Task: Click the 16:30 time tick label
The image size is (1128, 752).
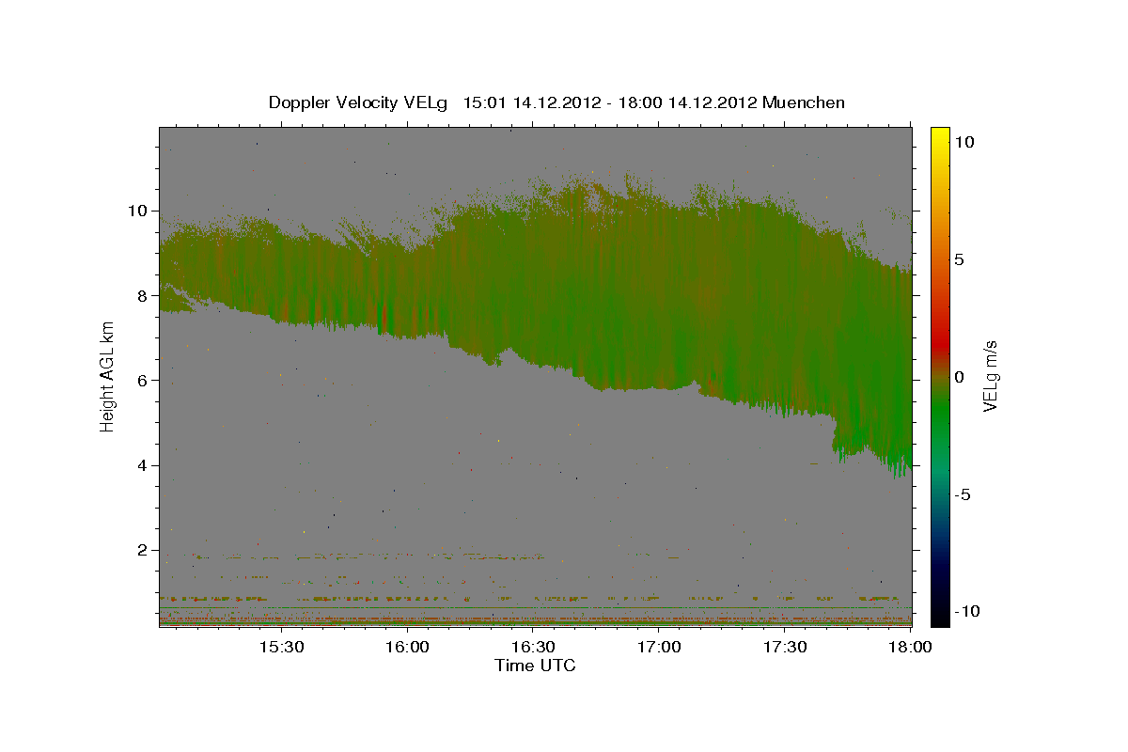Action: (533, 648)
